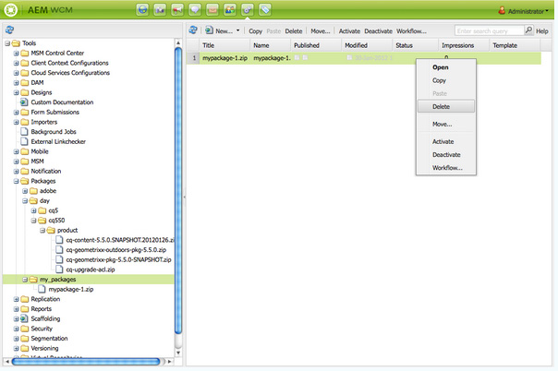Open Help in the toolbar
The width and height of the screenshot is (558, 371).
pos(541,31)
